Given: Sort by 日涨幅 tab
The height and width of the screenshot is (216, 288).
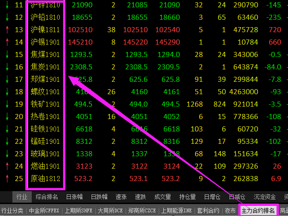Looking at the screenshot, I should point(75,197).
